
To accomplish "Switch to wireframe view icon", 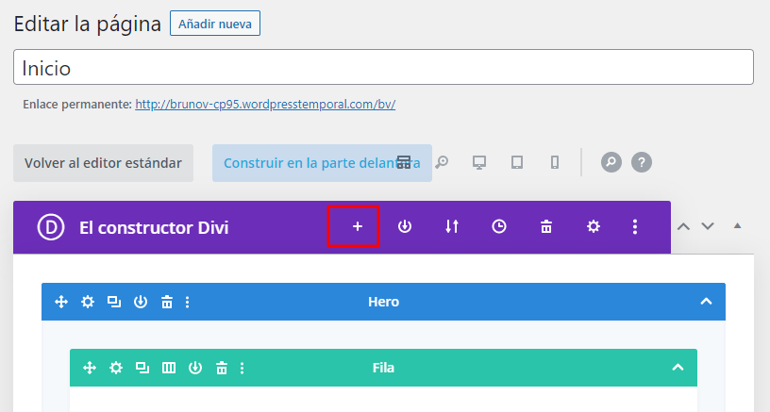I will (404, 162).
